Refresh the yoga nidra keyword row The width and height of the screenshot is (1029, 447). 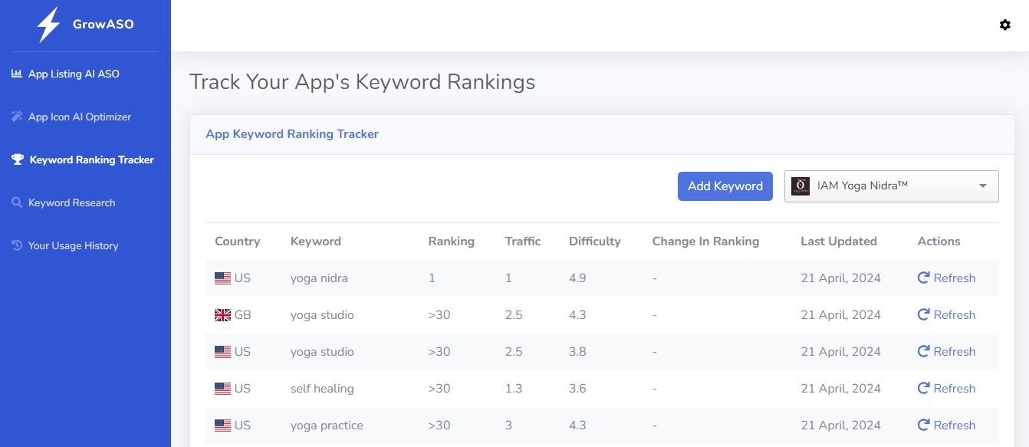pyautogui.click(x=946, y=278)
